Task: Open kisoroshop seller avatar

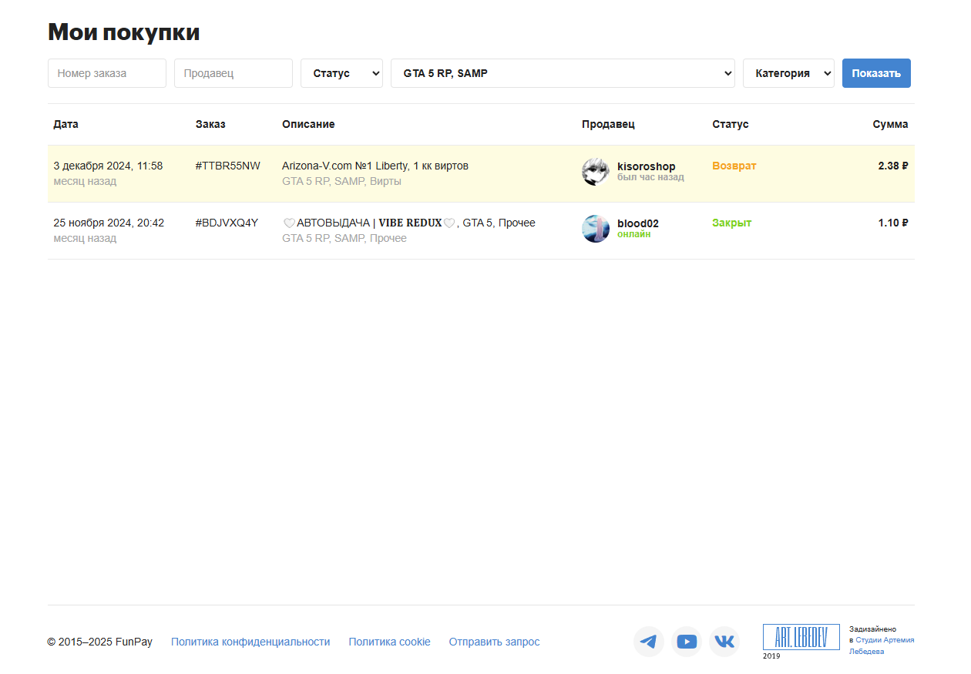Action: point(596,172)
